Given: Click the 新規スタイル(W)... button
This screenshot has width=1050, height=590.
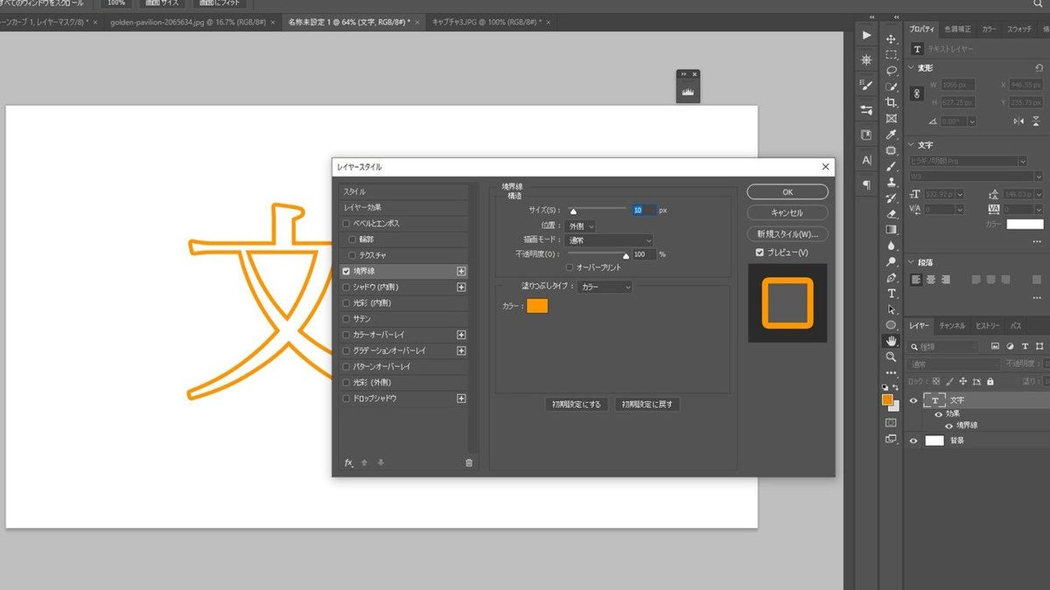Looking at the screenshot, I should (x=787, y=234).
